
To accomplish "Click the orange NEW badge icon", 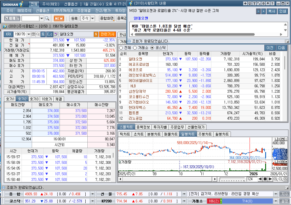I will (59, 18).
